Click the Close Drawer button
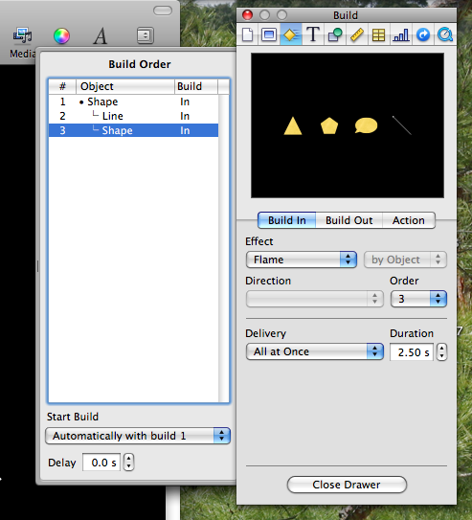 tap(347, 485)
